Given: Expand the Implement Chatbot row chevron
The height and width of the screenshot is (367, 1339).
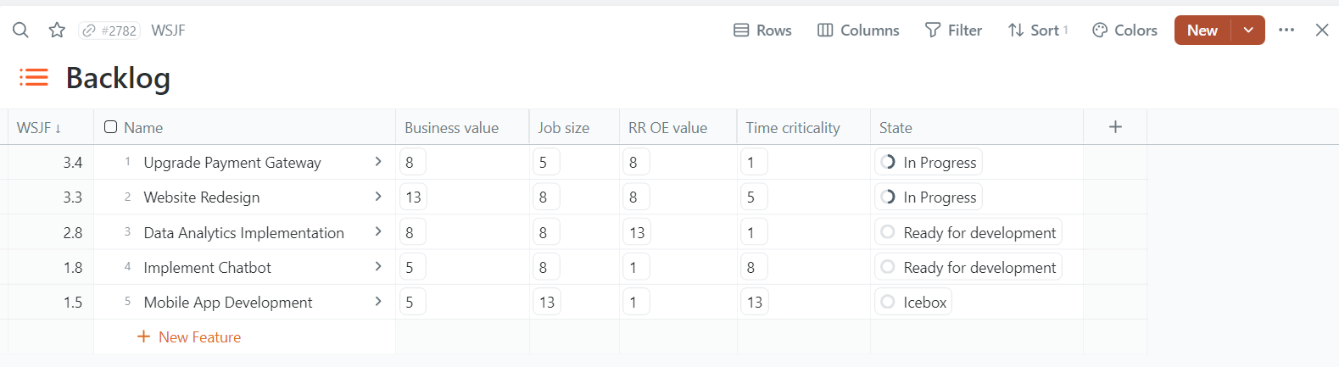Looking at the screenshot, I should 378,267.
